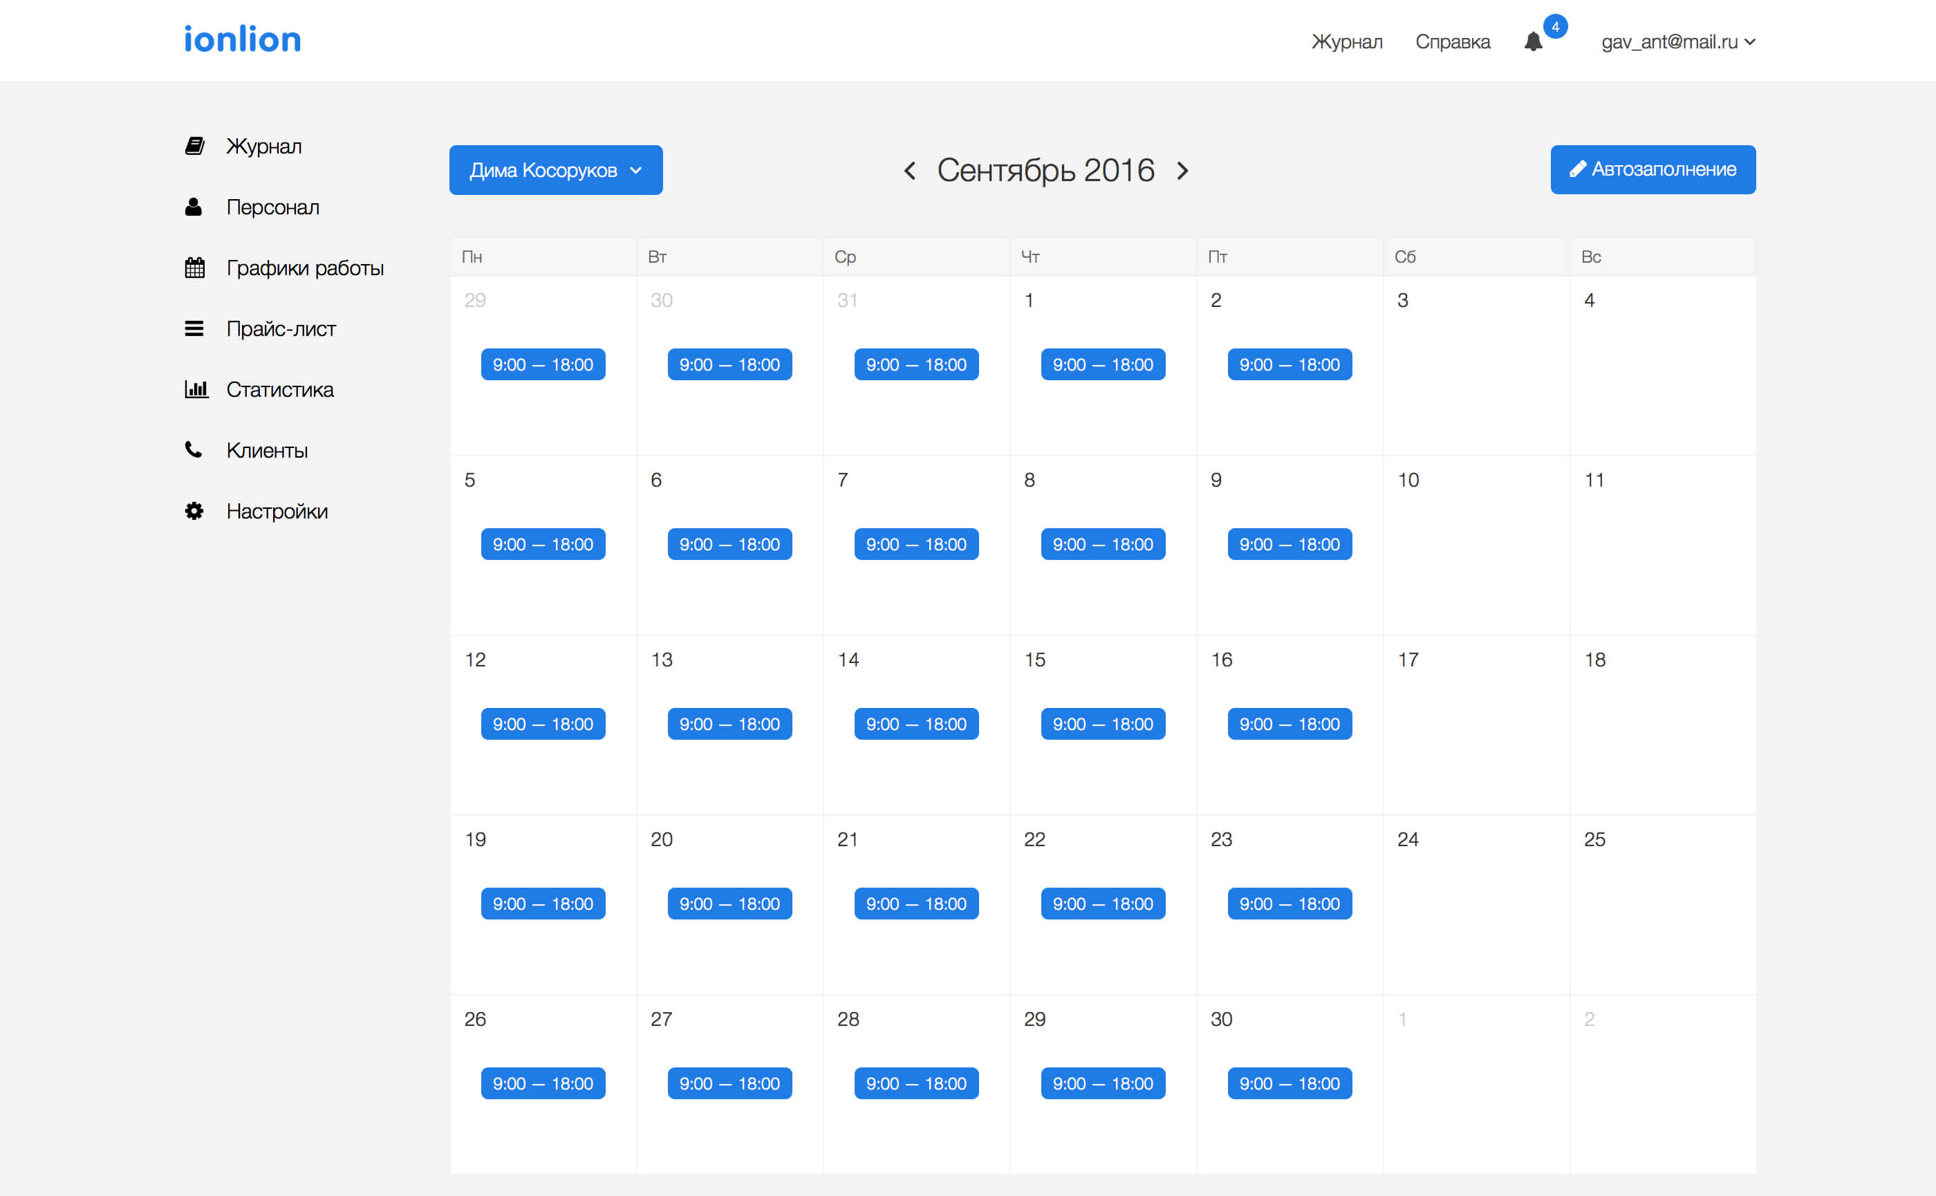Expand the gav_ant@mail.ru account menu
The height and width of the screenshot is (1196, 1936).
pos(1677,42)
